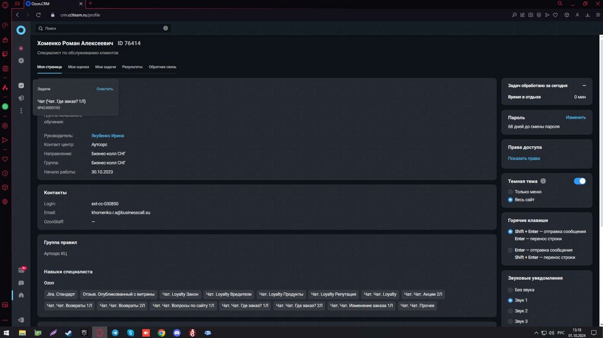Image resolution: width=603 pixels, height=338 pixels.
Task: Click the page vertical scrollbar
Action: (601, 131)
